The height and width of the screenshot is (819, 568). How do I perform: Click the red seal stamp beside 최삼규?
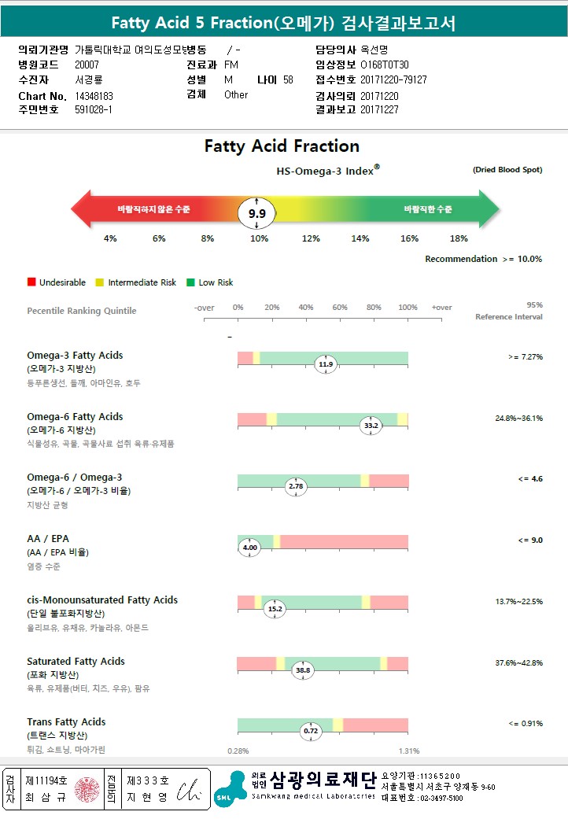tap(86, 790)
